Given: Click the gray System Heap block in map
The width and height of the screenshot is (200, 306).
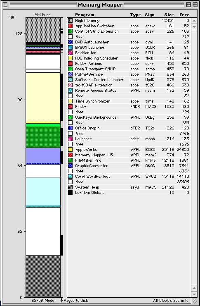Looking at the screenshot, I should click(43, 276).
